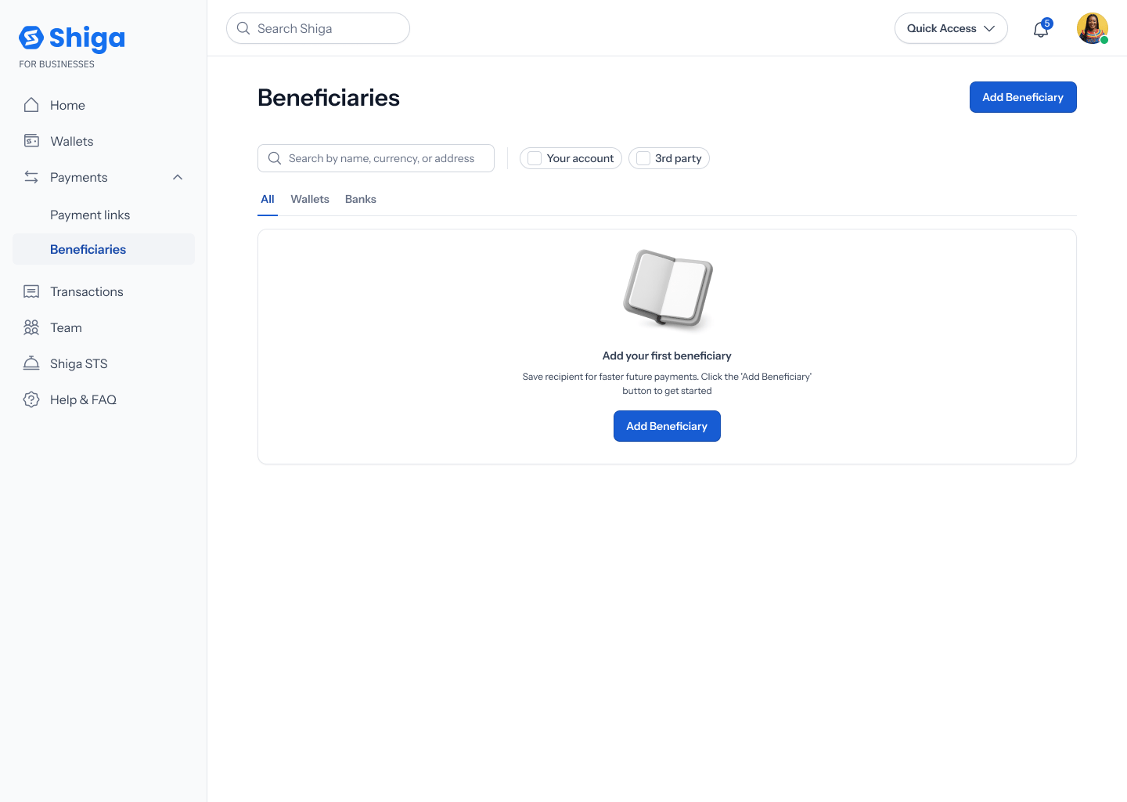Click the 'FOR BUSINESSES' label
Screen dimensions: 1127x802
coord(56,64)
